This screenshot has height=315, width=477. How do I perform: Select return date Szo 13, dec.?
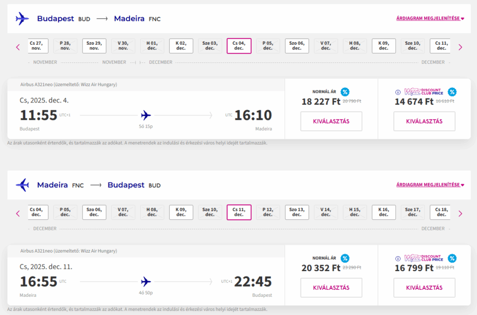tap(297, 212)
